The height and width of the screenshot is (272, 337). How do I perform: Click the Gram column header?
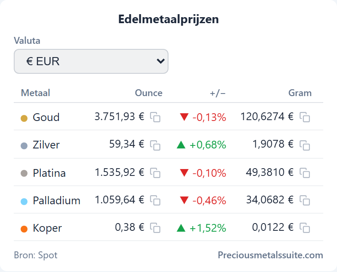300,93
